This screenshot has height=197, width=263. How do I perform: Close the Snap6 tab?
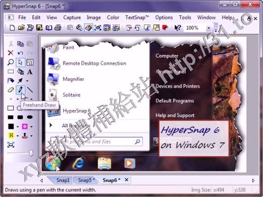tap(127, 180)
